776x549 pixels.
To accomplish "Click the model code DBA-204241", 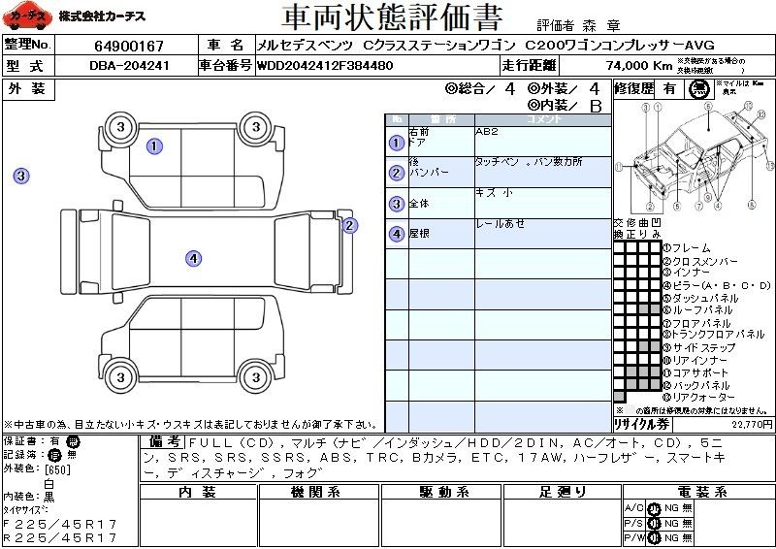I will [x=130, y=66].
